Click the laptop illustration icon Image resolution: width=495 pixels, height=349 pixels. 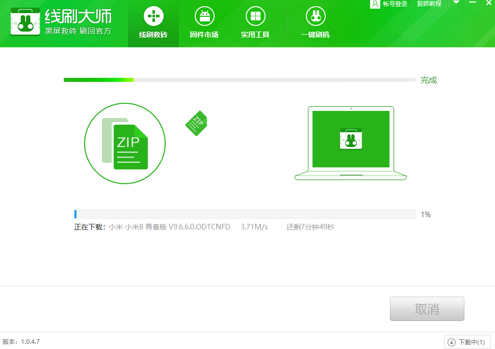[351, 143]
